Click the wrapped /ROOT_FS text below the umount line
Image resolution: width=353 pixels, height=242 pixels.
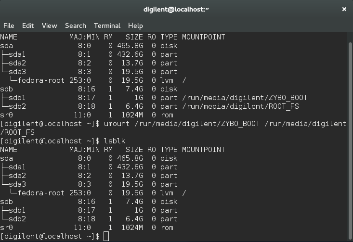(17, 132)
